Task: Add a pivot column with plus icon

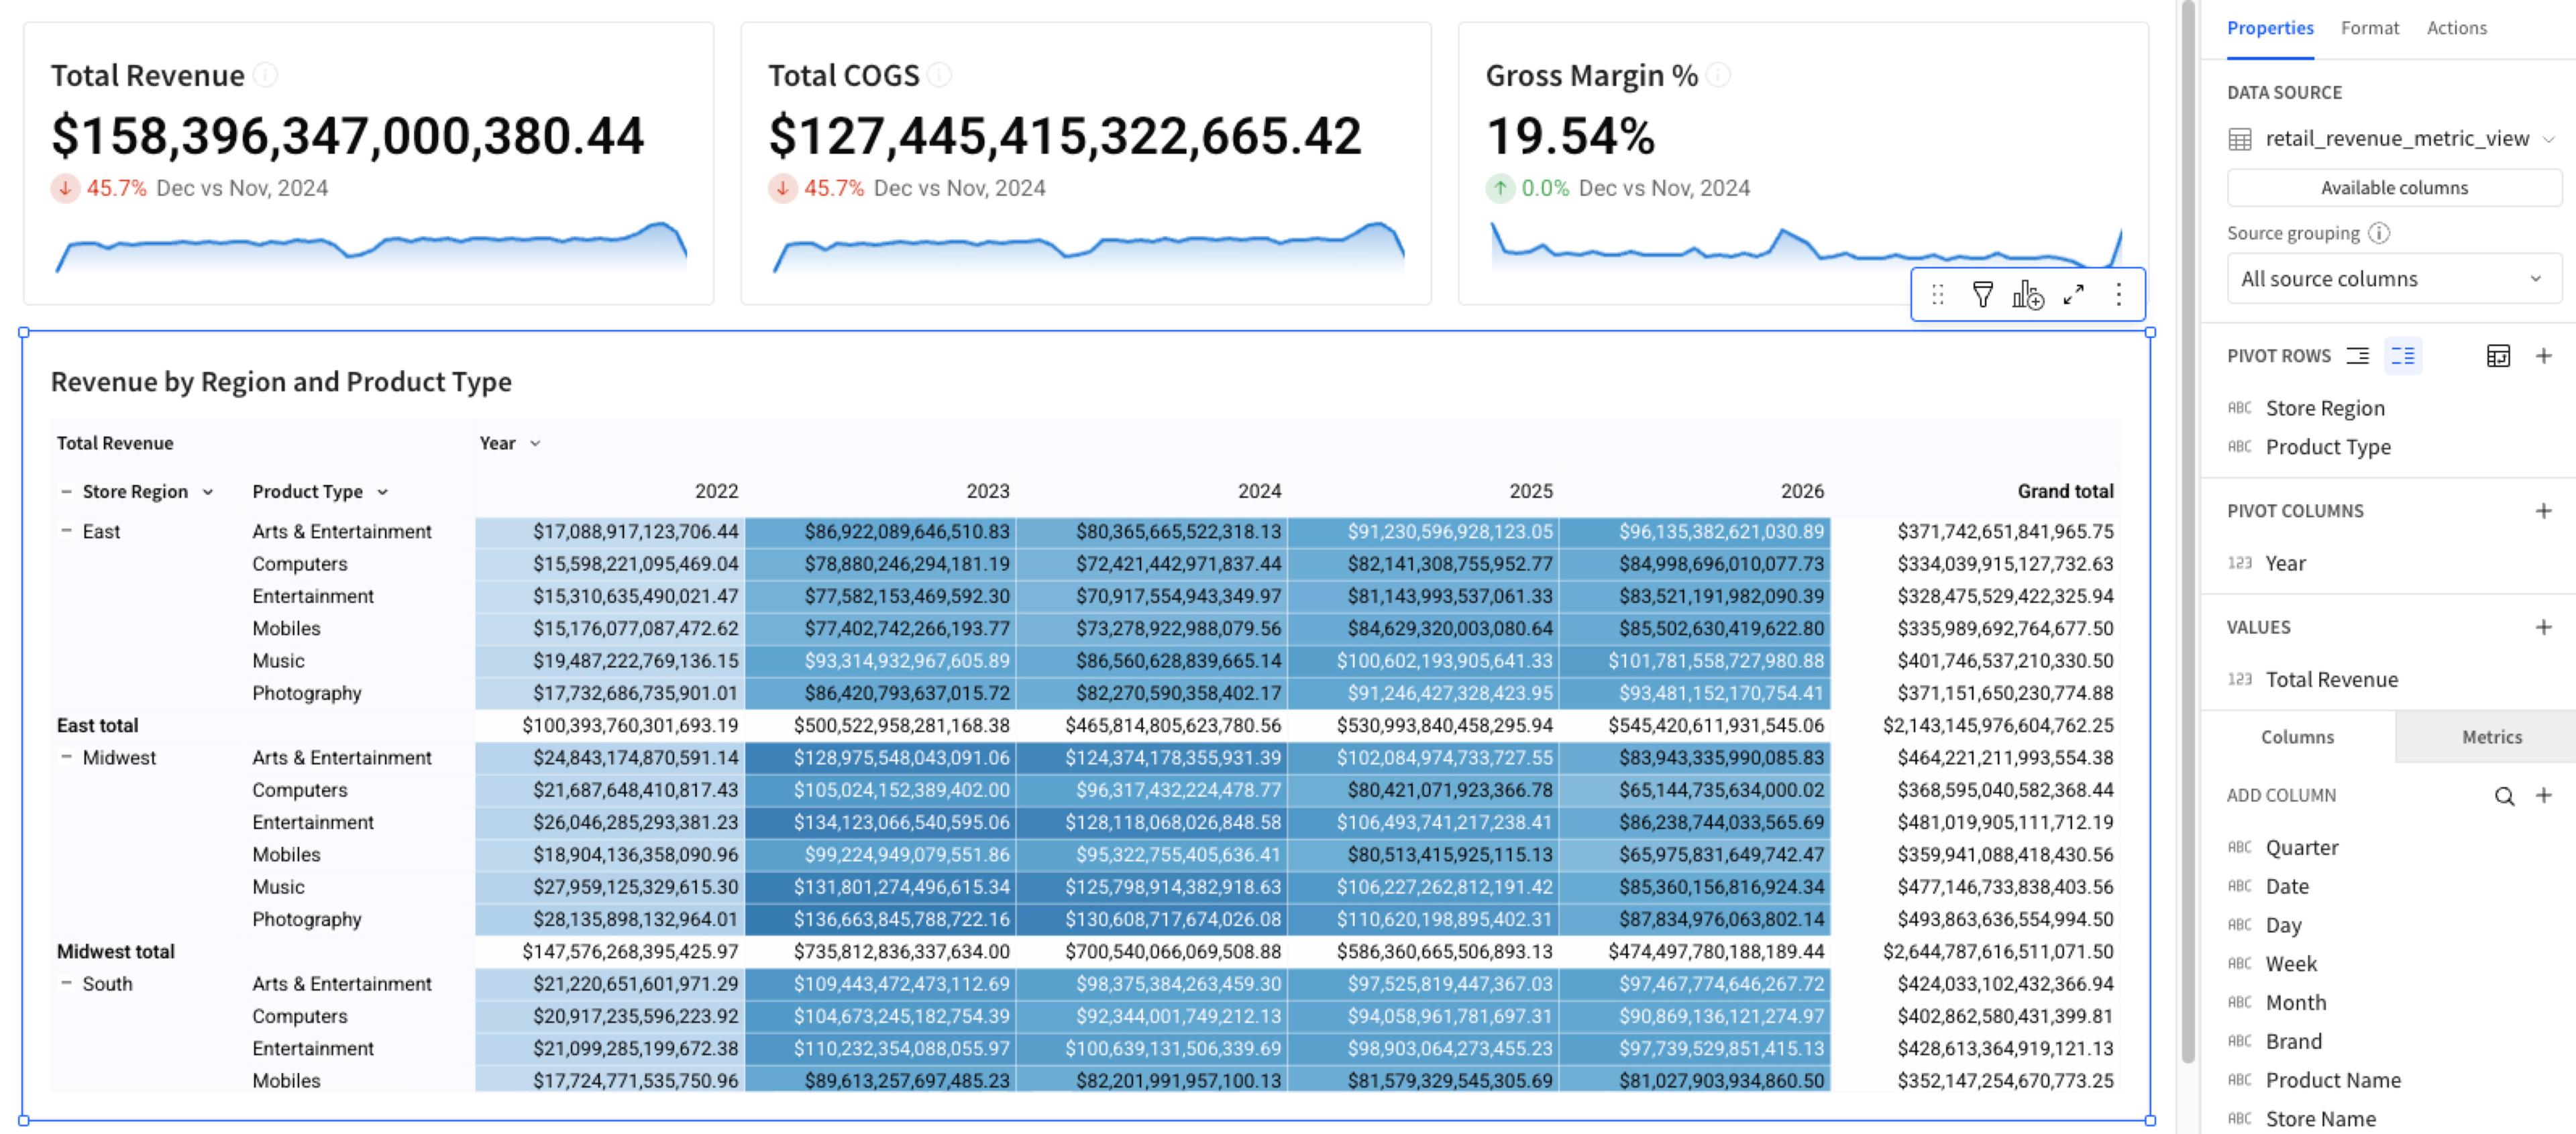Action: tap(2543, 511)
